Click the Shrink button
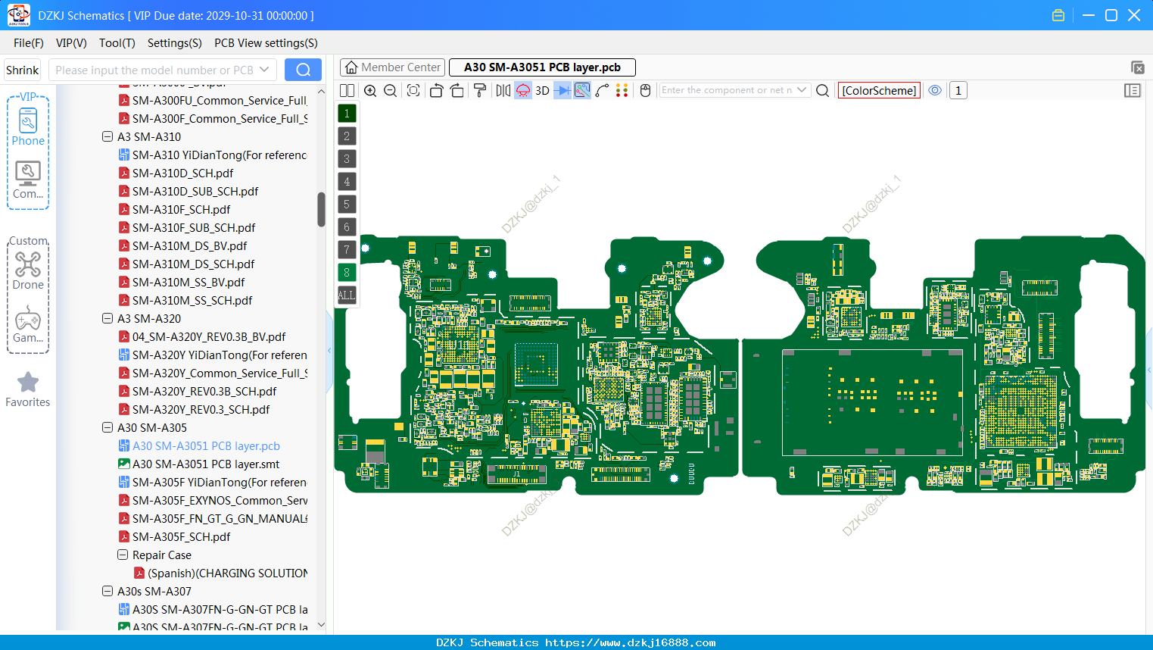The height and width of the screenshot is (650, 1153). point(22,70)
